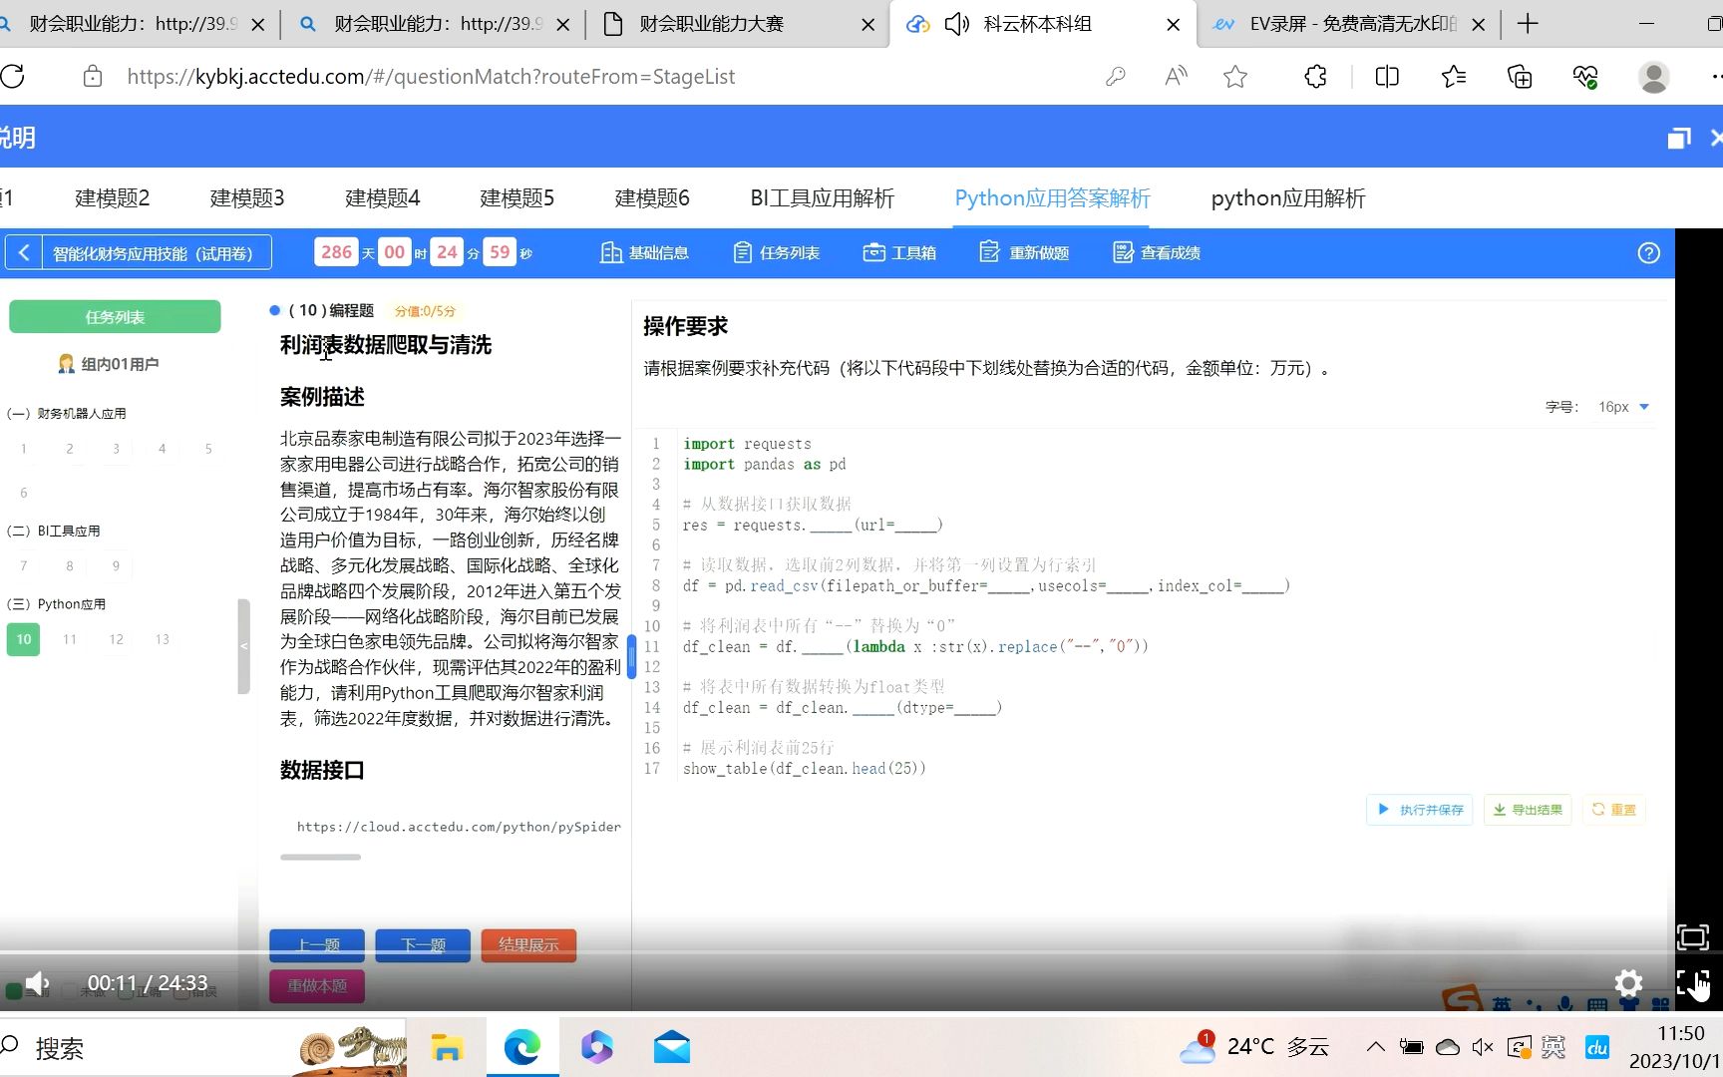Screen dimensions: 1723x1077
Task: Click the restore window icon in blue header
Action: coord(1679,138)
